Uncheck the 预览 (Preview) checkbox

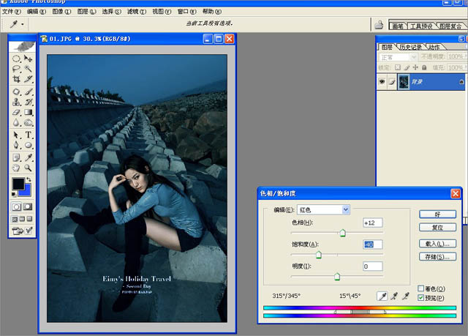pos(421,298)
